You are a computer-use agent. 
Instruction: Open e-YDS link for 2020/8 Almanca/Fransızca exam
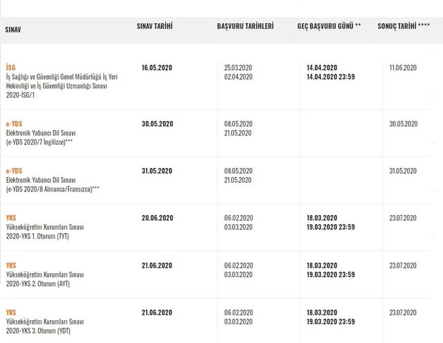(x=15, y=170)
